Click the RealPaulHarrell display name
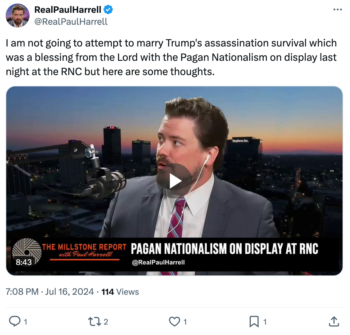Image resolution: width=350 pixels, height=335 pixels. pos(68,9)
